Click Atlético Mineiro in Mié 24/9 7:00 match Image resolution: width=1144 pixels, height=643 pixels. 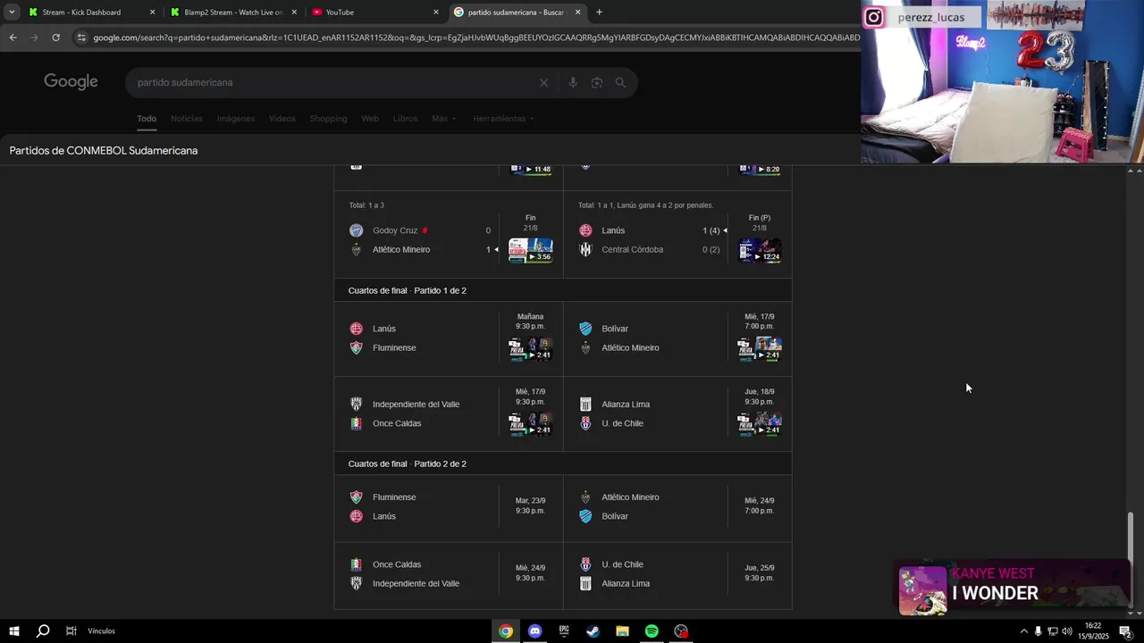(630, 497)
